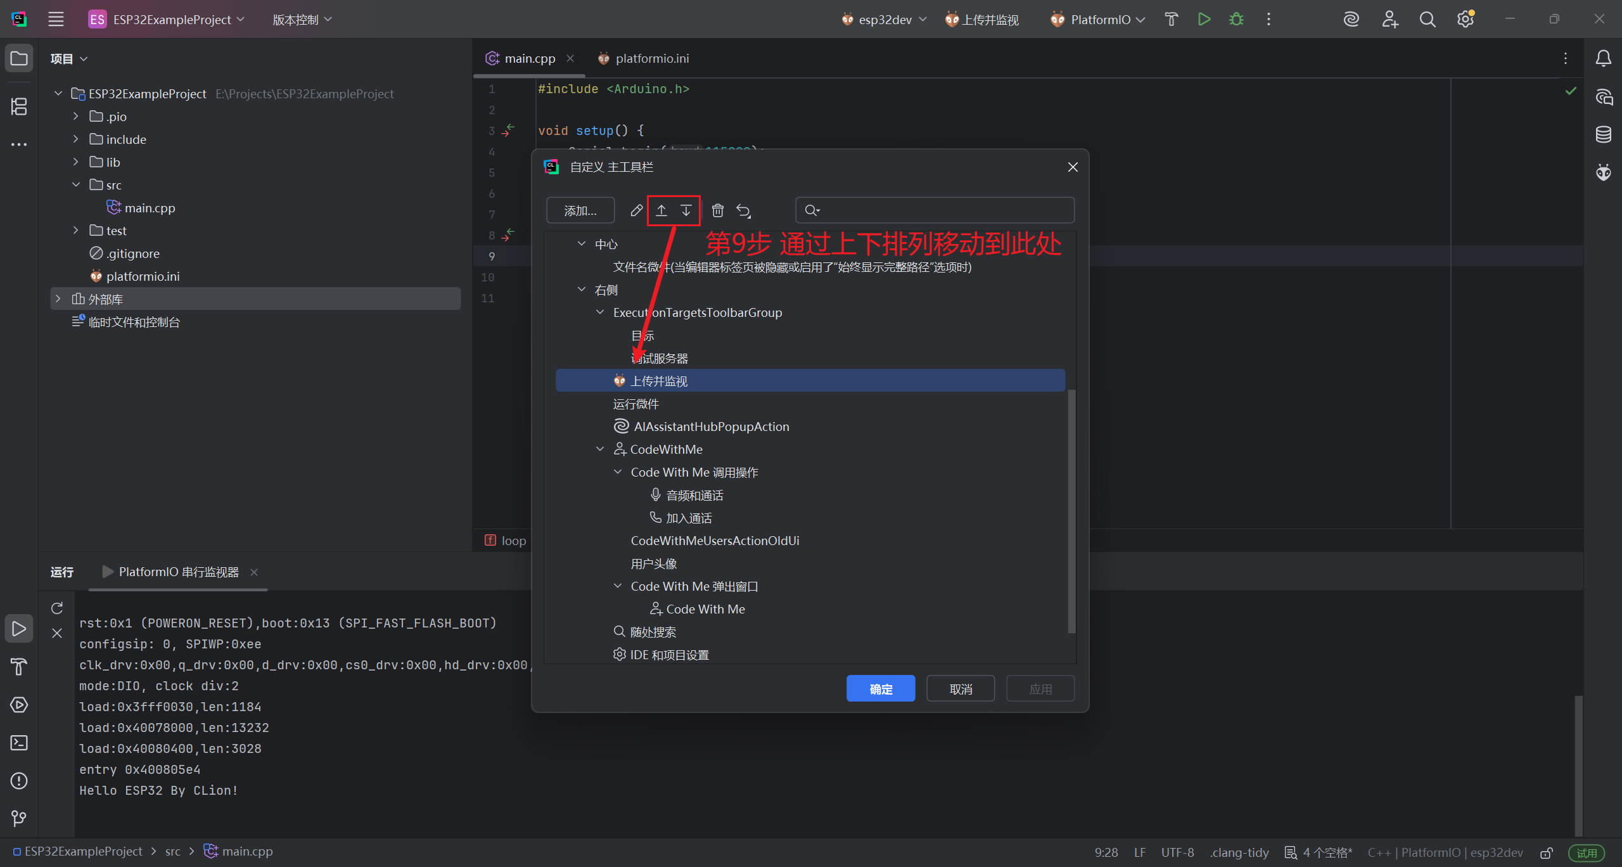Expand the include folder in project tree
The width and height of the screenshot is (1622, 867).
click(x=75, y=139)
